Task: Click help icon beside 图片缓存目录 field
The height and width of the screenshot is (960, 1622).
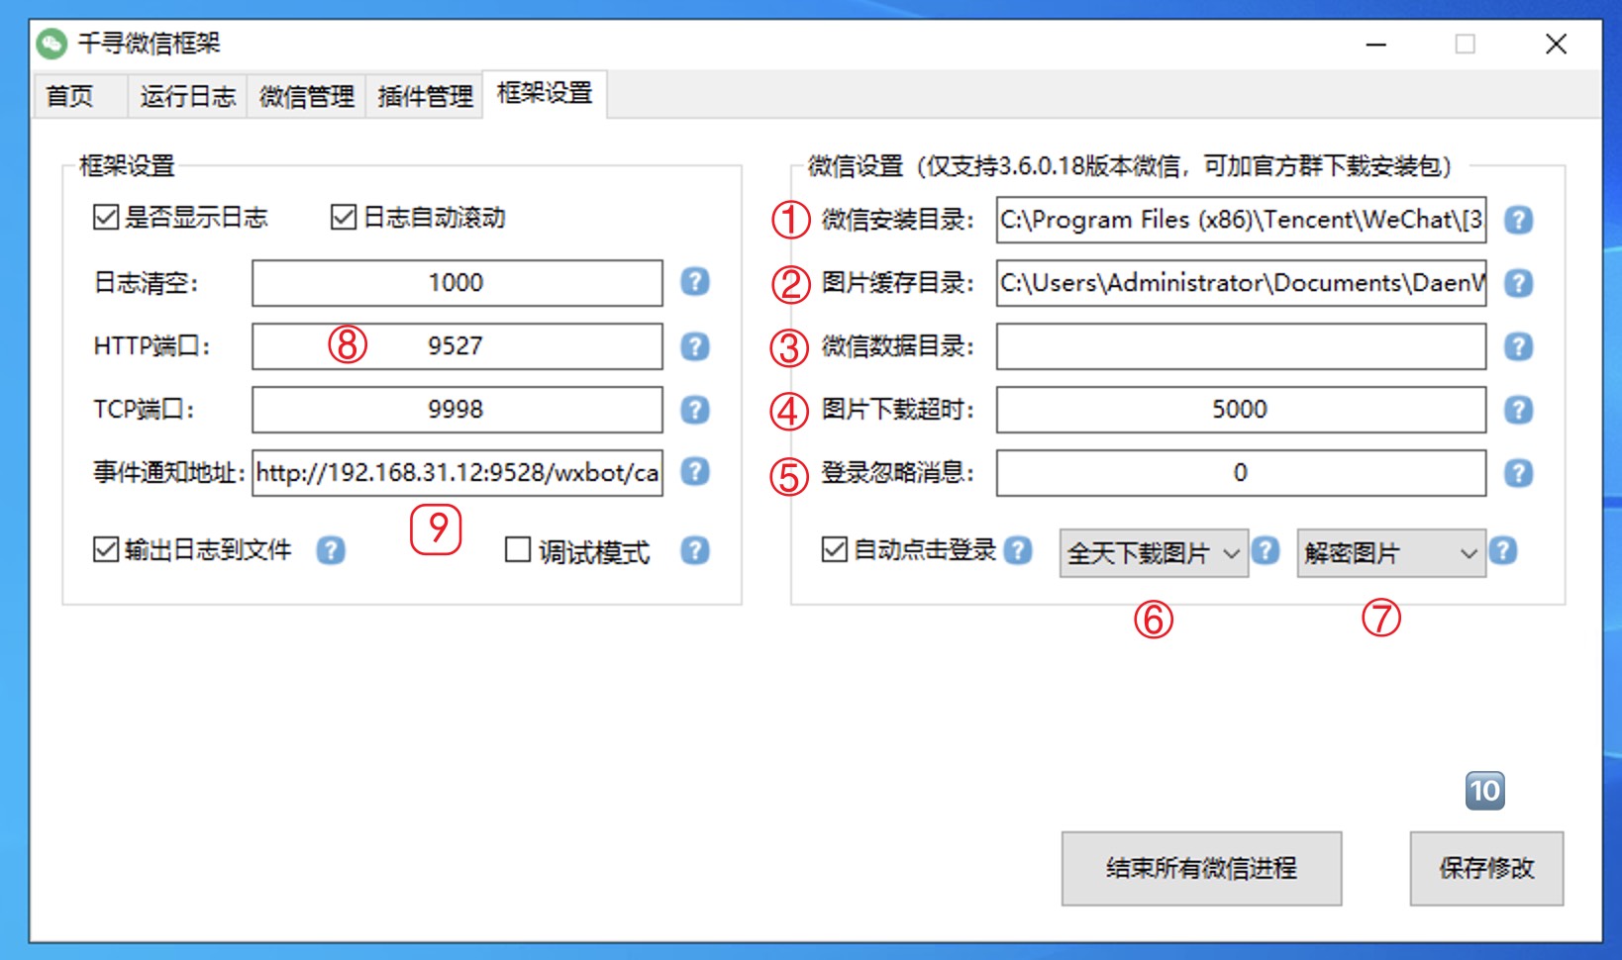Action: point(1519,283)
